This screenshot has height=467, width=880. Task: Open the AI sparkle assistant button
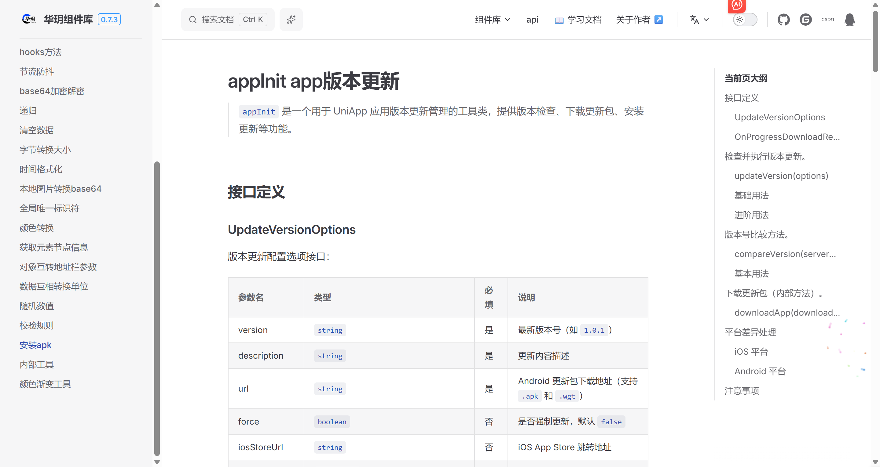point(291,20)
